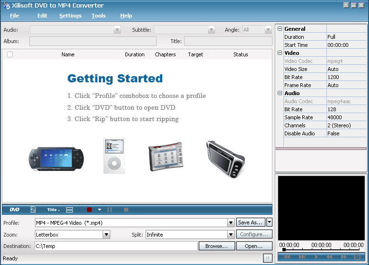The height and width of the screenshot is (265, 369).
Task: Collapse the Audio properties section
Action: [x=280, y=93]
